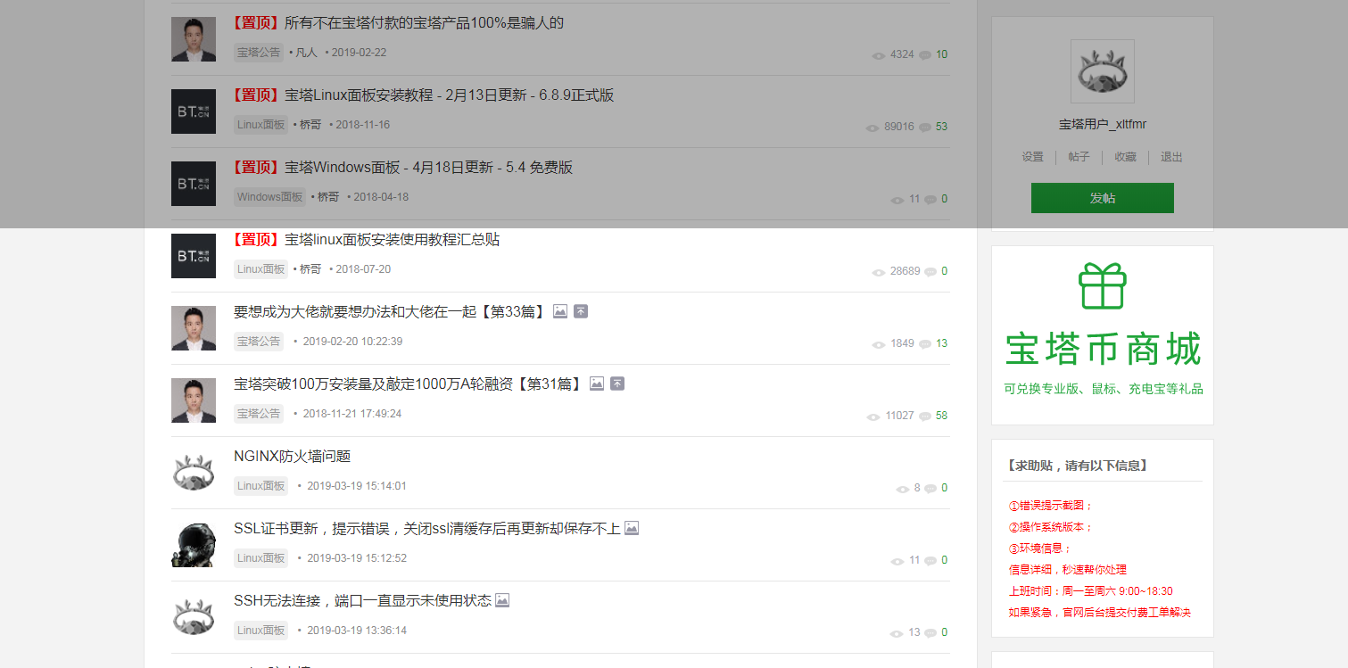
Task: Click Linux面板 tag under 教程汇总贴 post
Action: click(261, 269)
